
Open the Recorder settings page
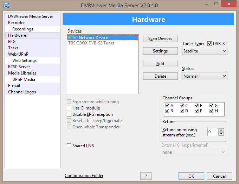(x=17, y=23)
